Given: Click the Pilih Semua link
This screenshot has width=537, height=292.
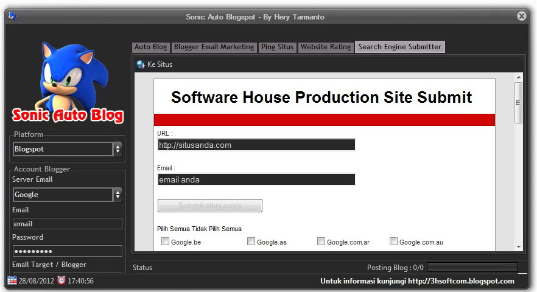Looking at the screenshot, I should pos(174,229).
